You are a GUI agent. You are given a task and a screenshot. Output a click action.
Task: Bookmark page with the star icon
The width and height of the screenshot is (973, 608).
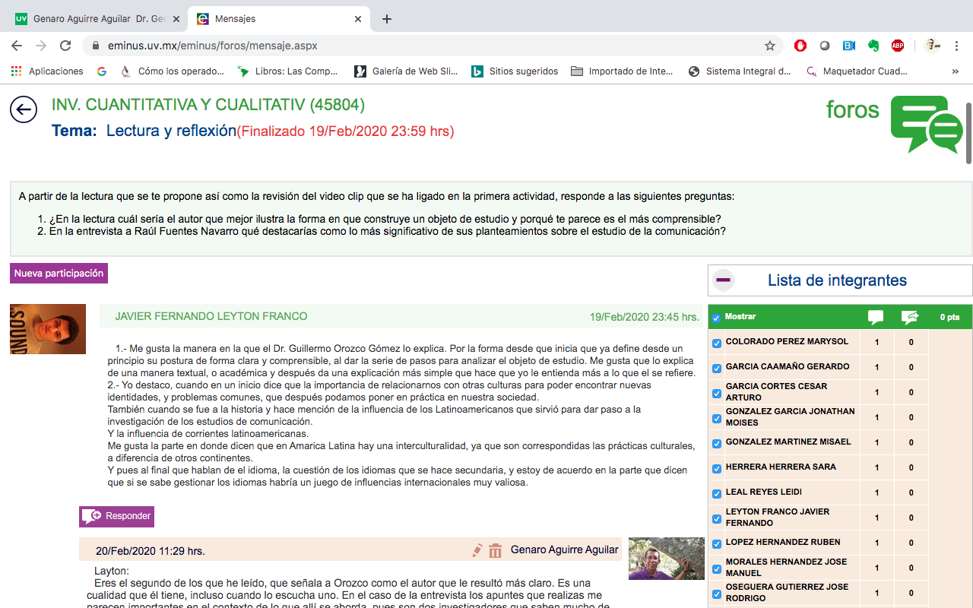[770, 46]
